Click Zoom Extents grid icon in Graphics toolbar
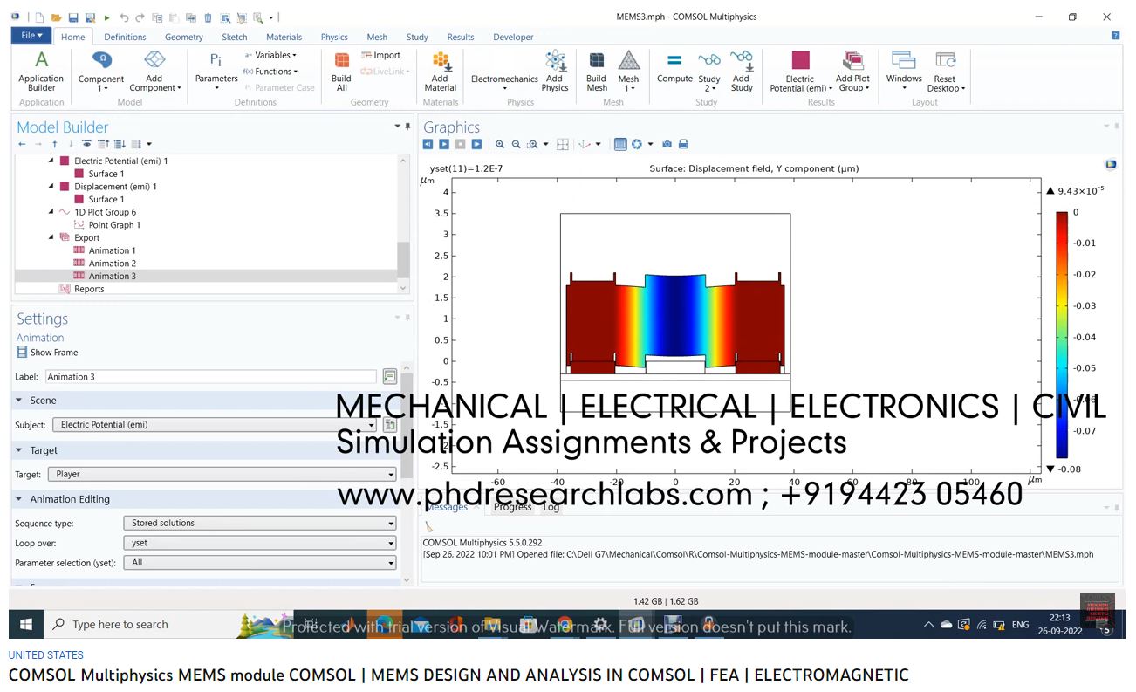 pos(563,144)
